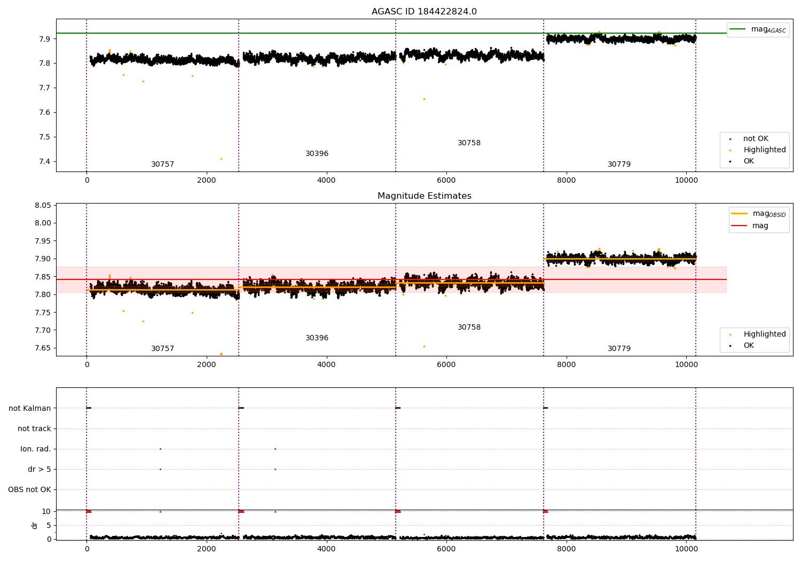Click obsid label 30396 in Magnitude Estimates plot
This screenshot has height=561, width=801.
(317, 338)
